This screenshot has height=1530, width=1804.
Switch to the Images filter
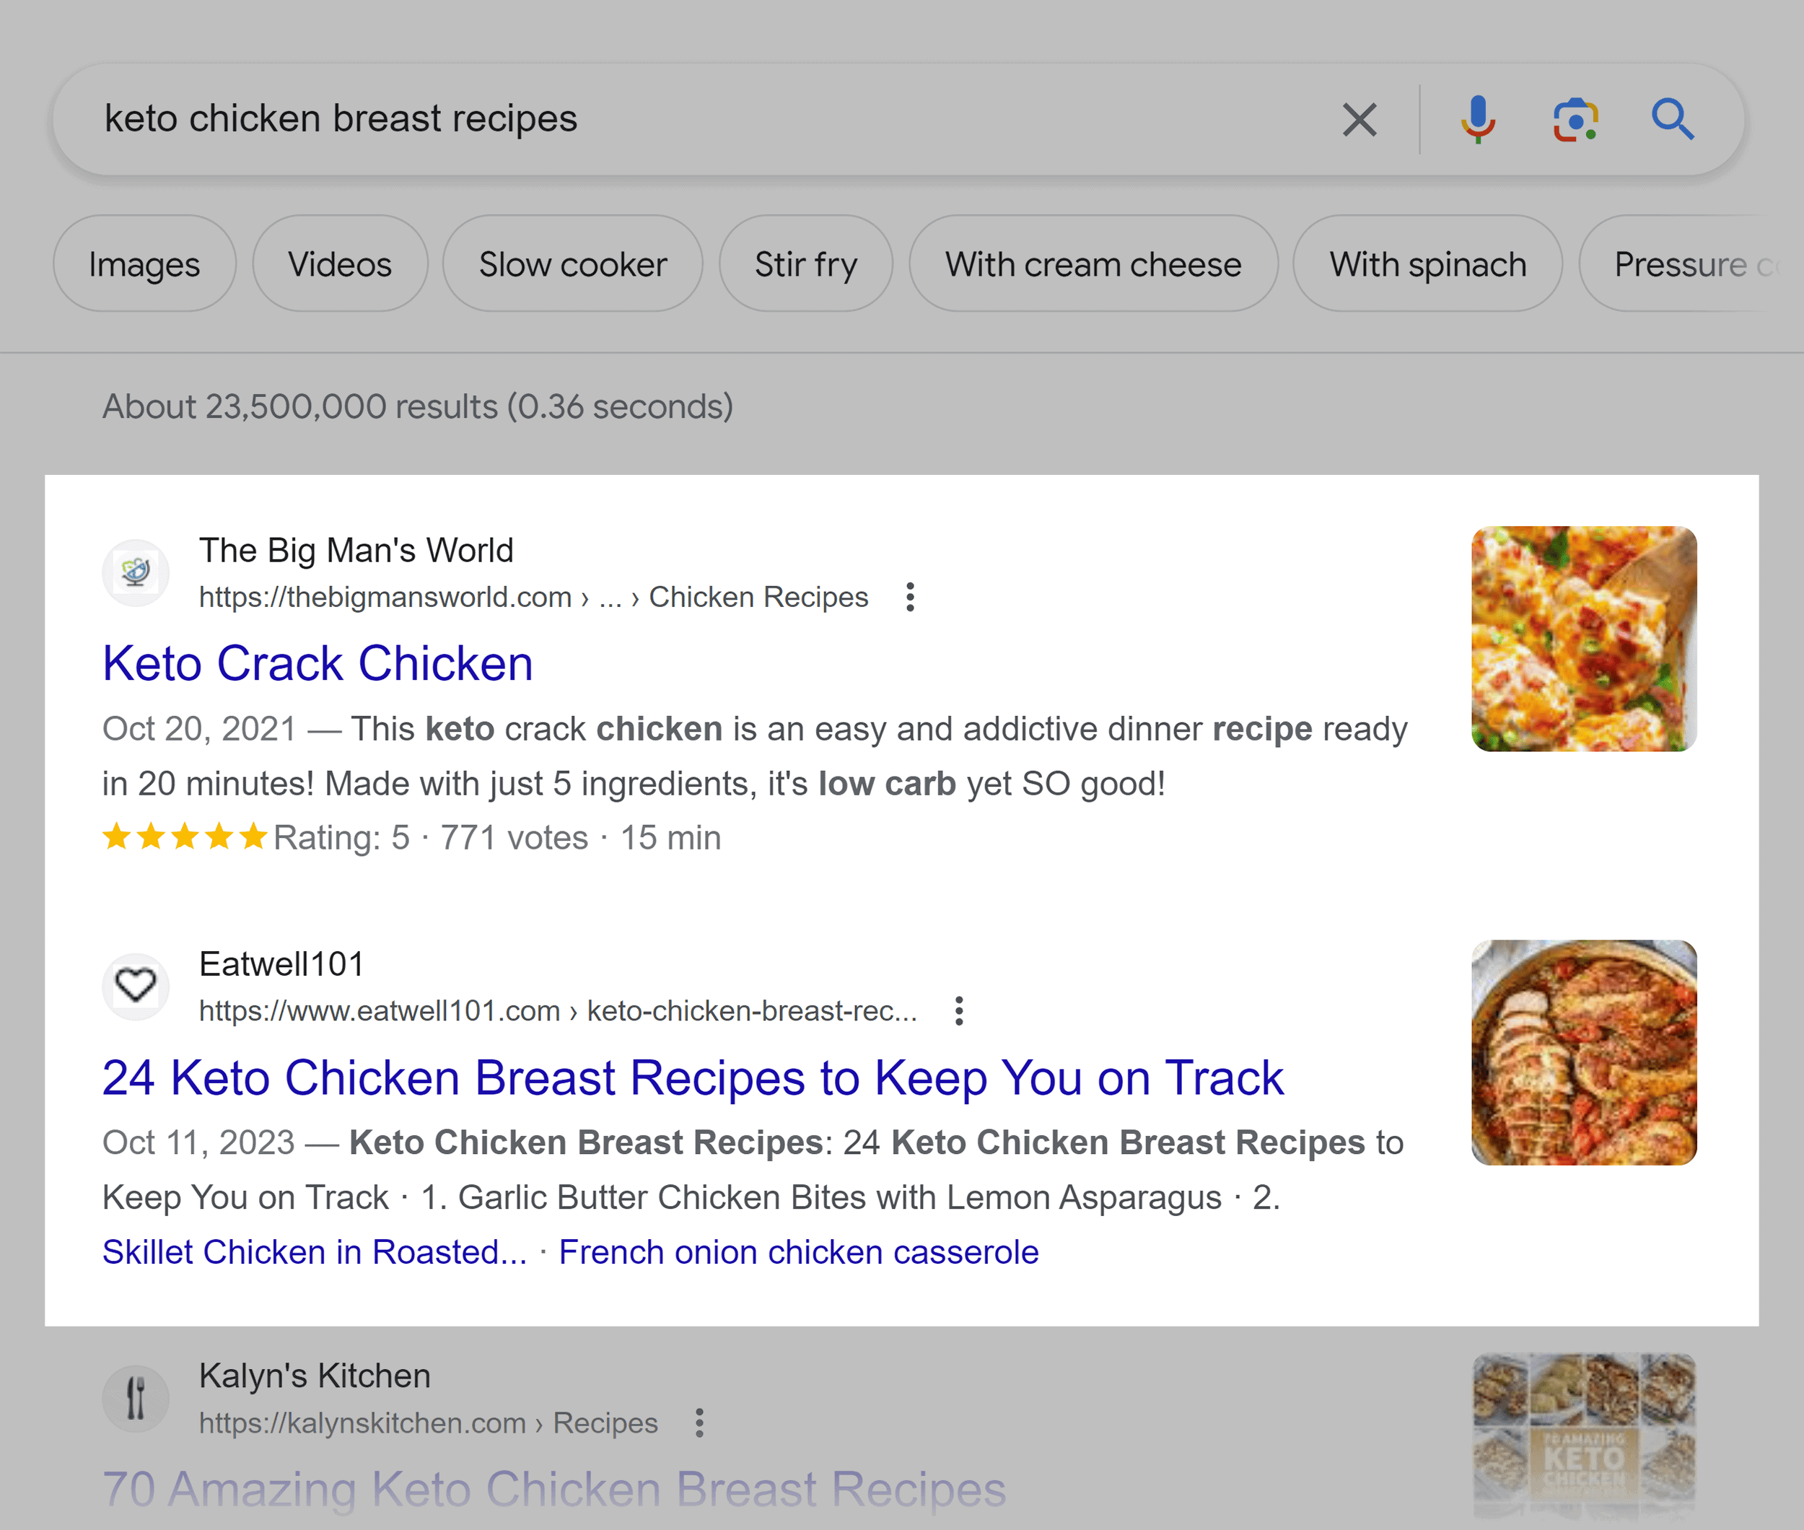(144, 263)
